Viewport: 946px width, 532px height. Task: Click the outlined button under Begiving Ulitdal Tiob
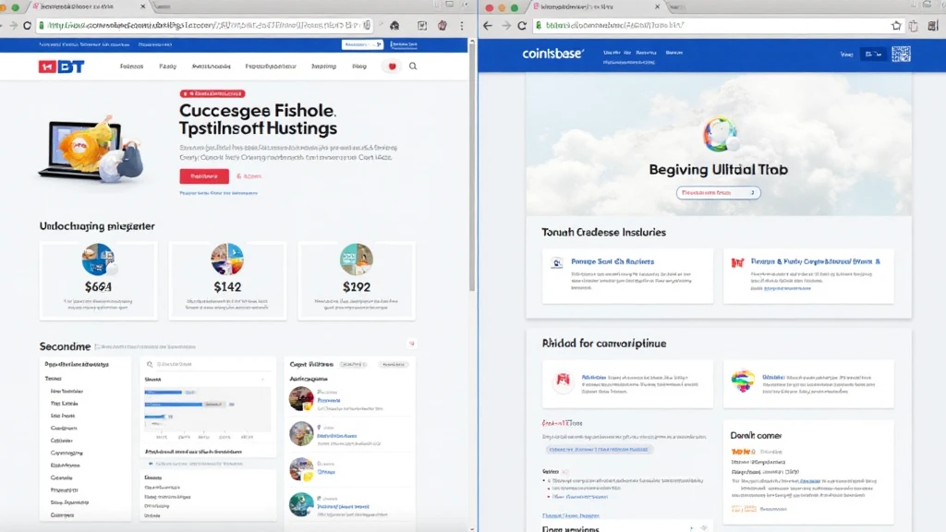click(x=718, y=193)
